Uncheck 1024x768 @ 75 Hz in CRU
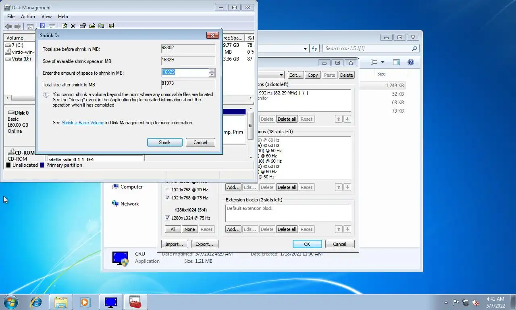The height and width of the screenshot is (310, 516). (168, 198)
